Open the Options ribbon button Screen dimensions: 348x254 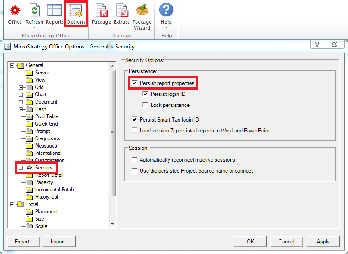76,14
